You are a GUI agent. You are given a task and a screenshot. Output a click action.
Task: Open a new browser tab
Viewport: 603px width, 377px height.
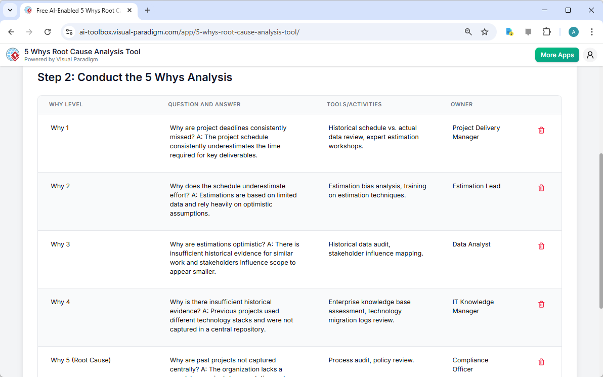147,10
